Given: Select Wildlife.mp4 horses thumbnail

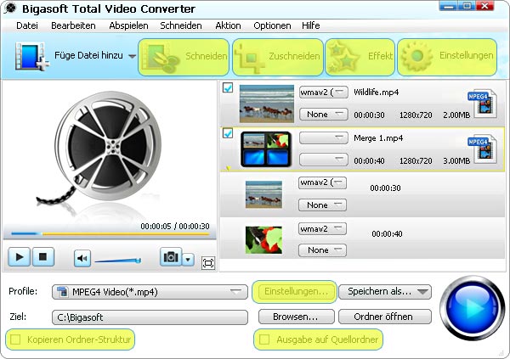Looking at the screenshot, I should pos(266,104).
